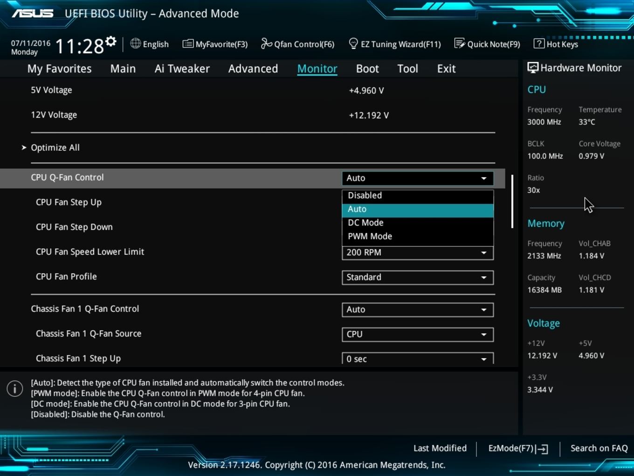The image size is (634, 476).
Task: Open the Boot tab
Action: 367,69
